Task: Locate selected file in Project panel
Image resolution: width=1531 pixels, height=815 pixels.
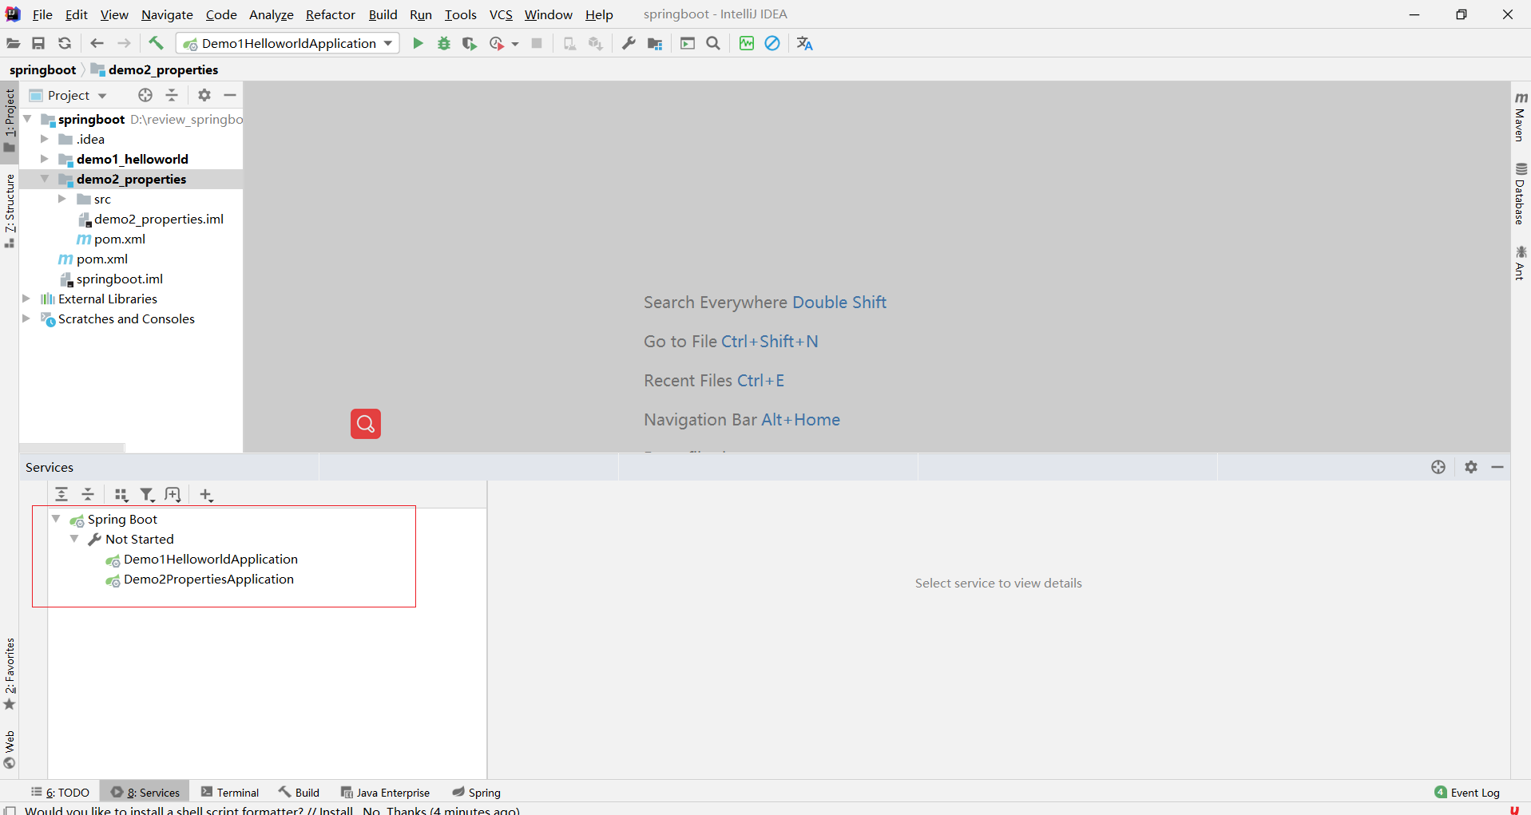Action: tap(145, 95)
